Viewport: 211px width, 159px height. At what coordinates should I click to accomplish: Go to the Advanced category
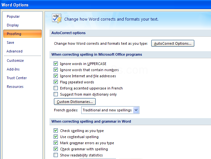pos(14,51)
